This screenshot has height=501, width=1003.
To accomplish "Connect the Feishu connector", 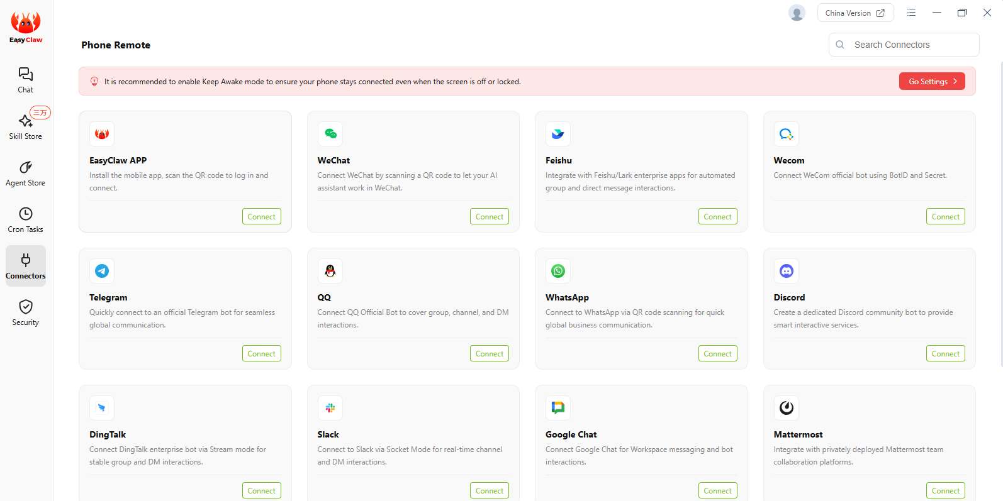I will tap(717, 217).
